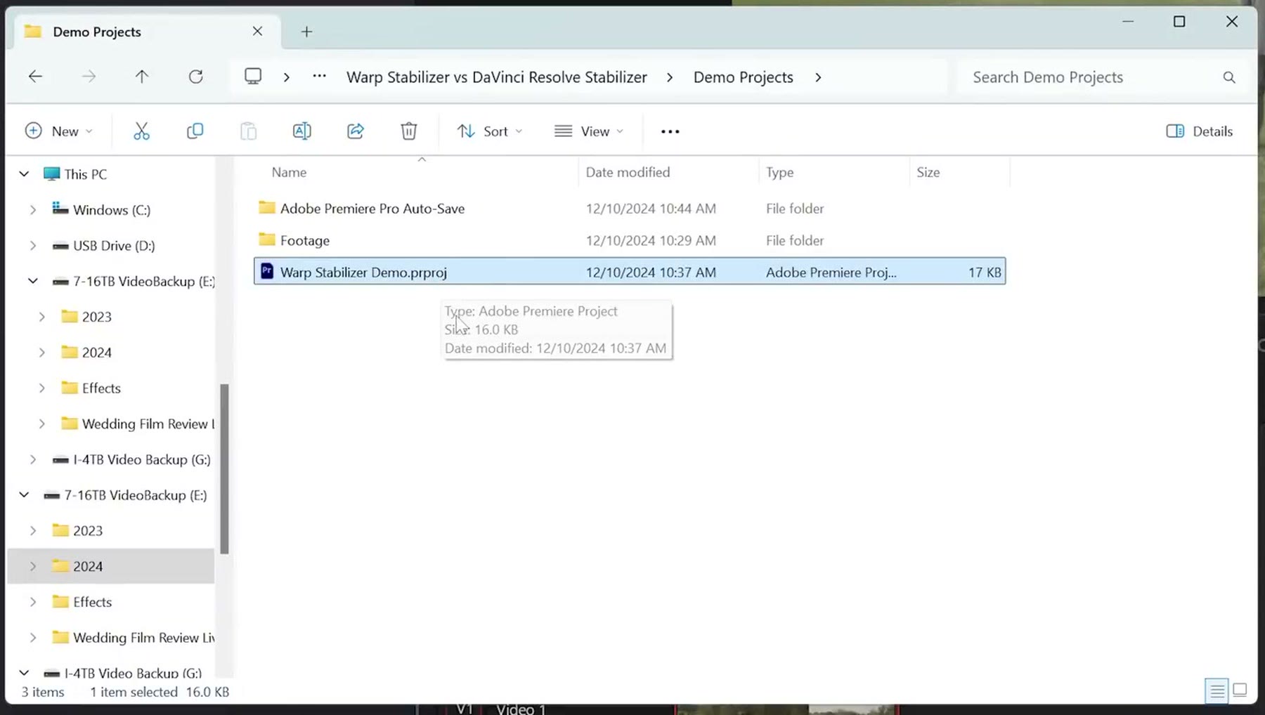The height and width of the screenshot is (715, 1265).
Task: Open a new tab with plus button
Action: click(x=306, y=32)
